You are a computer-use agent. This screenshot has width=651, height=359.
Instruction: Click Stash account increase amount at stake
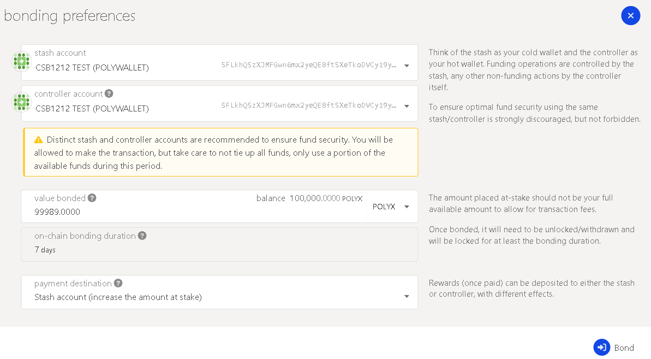(118, 297)
